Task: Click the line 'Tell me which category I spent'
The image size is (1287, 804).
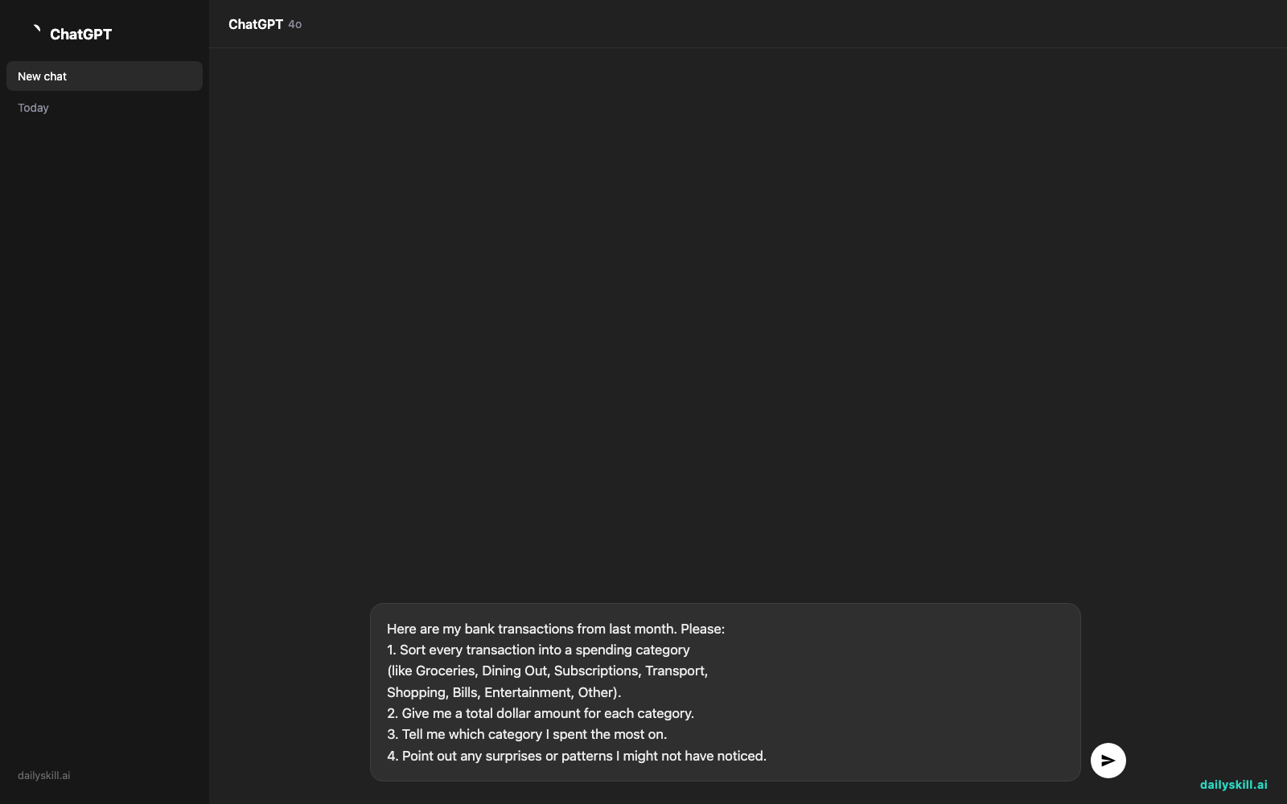Action: (x=527, y=734)
